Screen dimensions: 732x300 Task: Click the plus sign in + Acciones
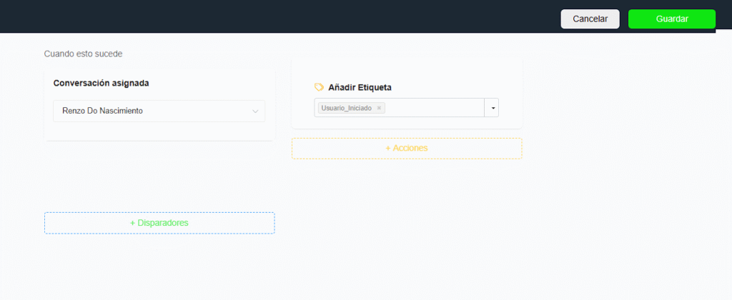click(388, 148)
